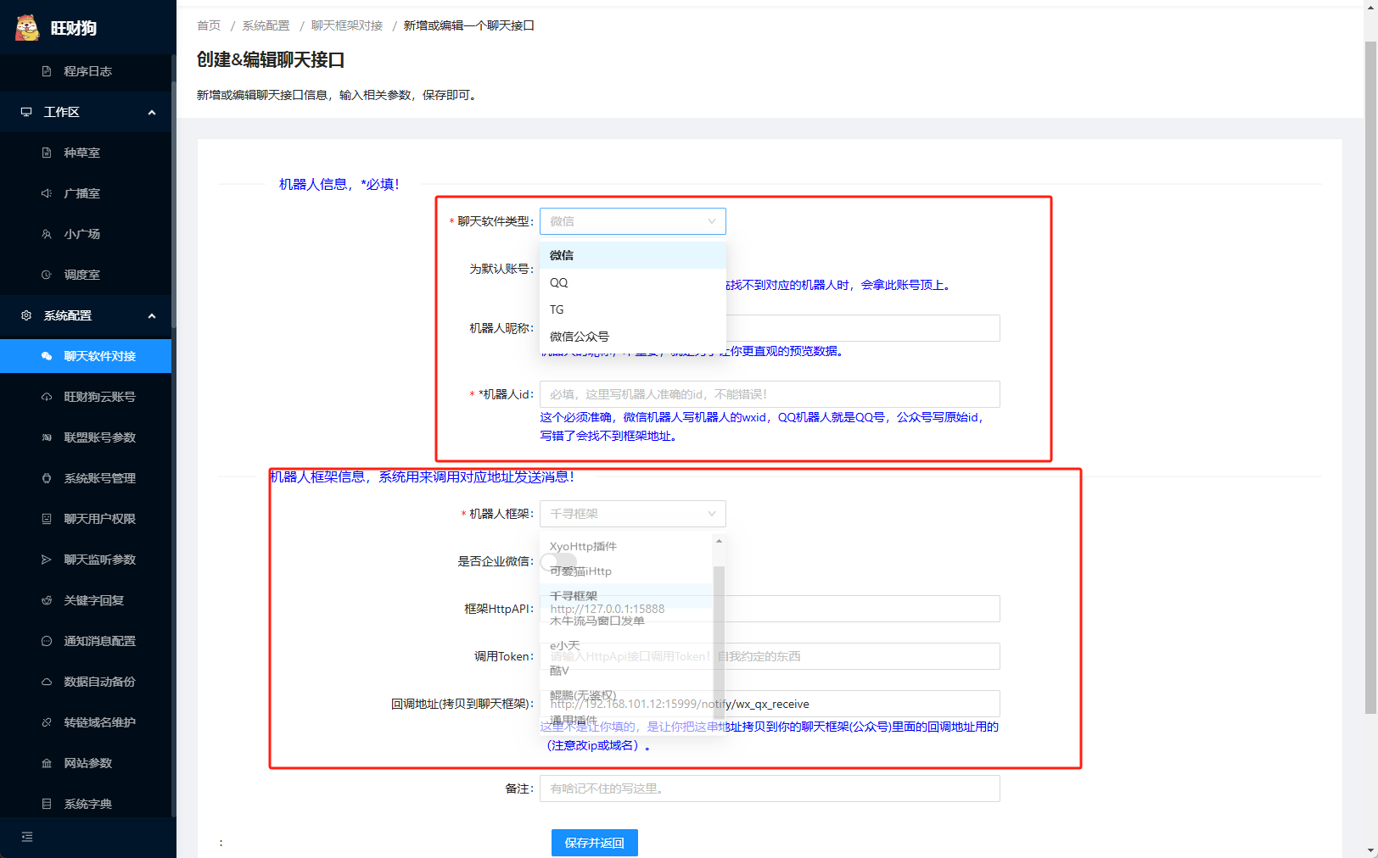Choose XyoHttp插件 framework option

coord(626,546)
